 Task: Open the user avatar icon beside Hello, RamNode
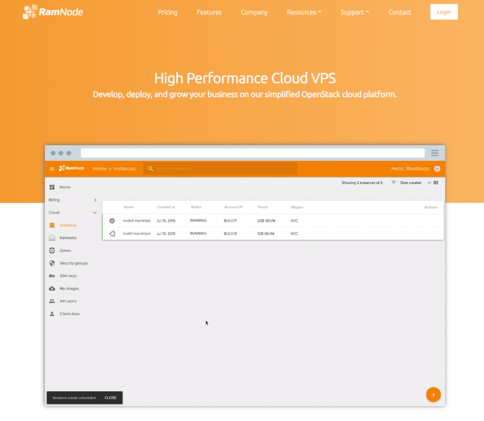pos(437,169)
